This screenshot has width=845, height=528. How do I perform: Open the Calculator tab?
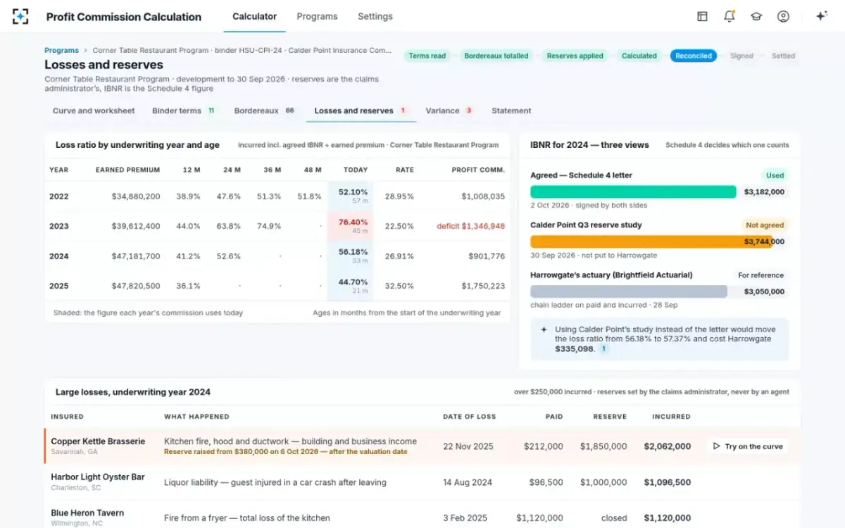(254, 16)
